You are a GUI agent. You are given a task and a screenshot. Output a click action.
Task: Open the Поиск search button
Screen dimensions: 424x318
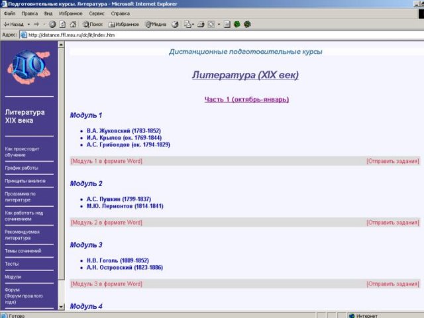[93, 25]
